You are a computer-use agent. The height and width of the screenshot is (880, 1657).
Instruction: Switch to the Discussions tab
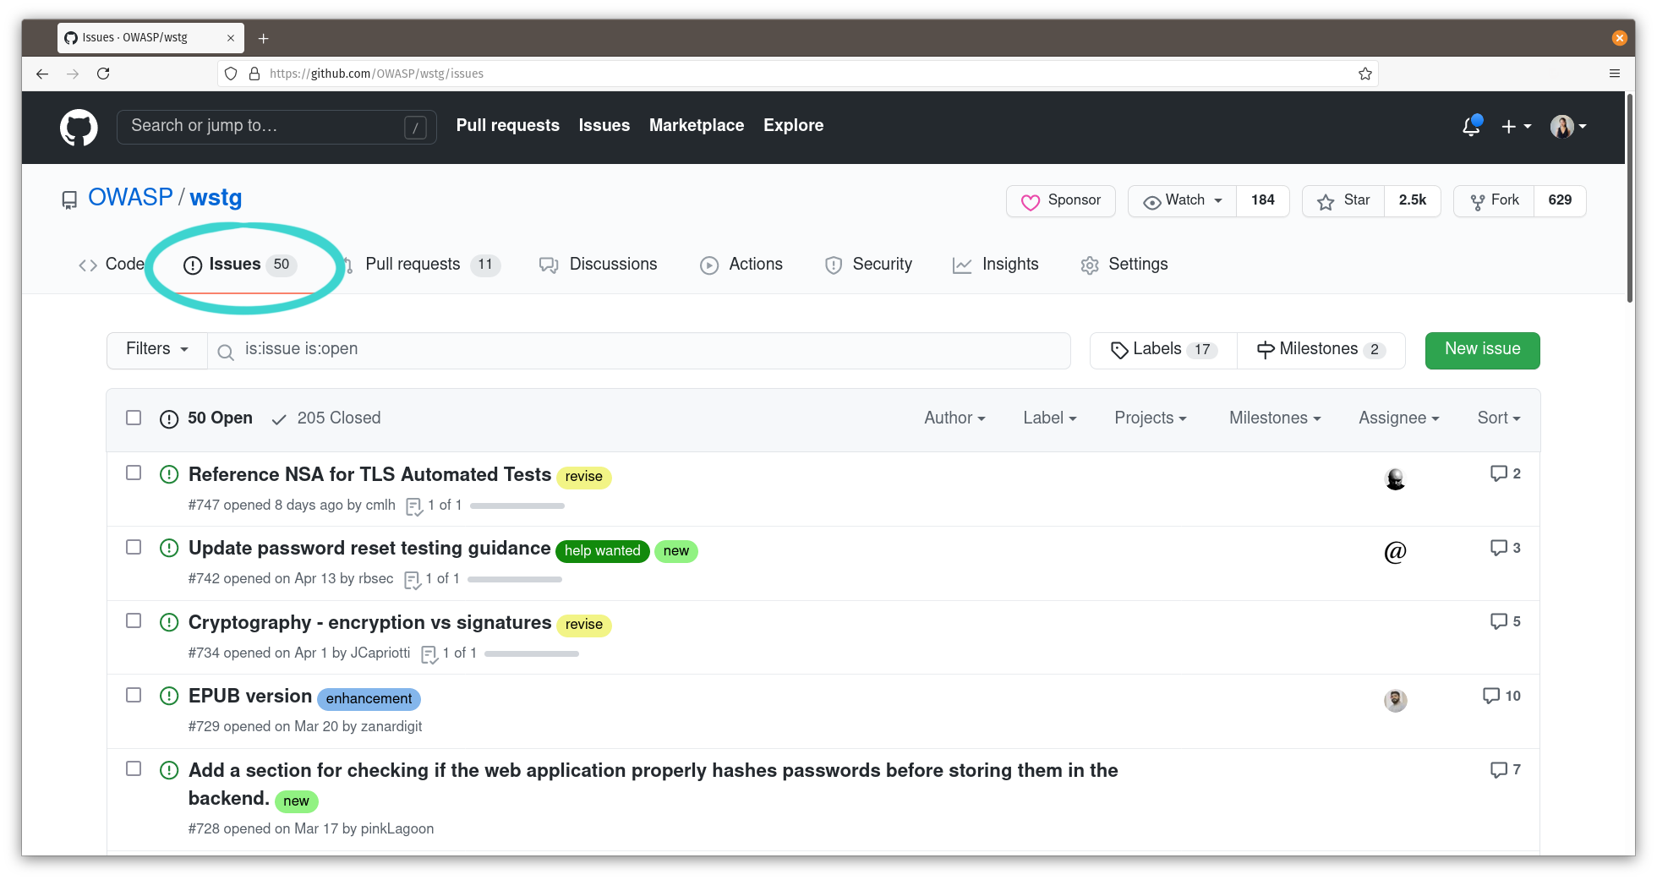[x=598, y=265]
